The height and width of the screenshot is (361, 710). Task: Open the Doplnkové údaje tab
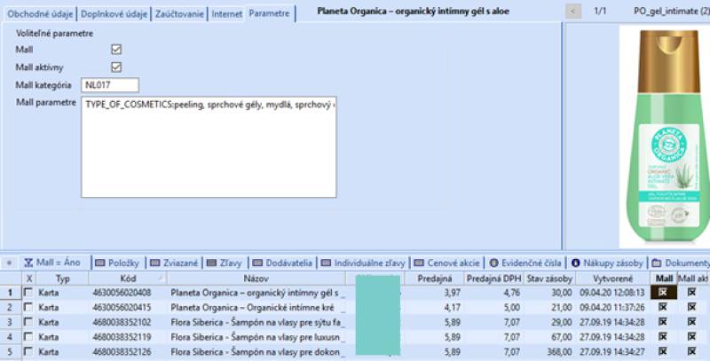click(114, 14)
